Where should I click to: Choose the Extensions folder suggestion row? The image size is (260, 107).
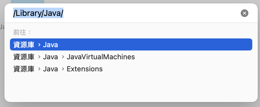[131, 69]
